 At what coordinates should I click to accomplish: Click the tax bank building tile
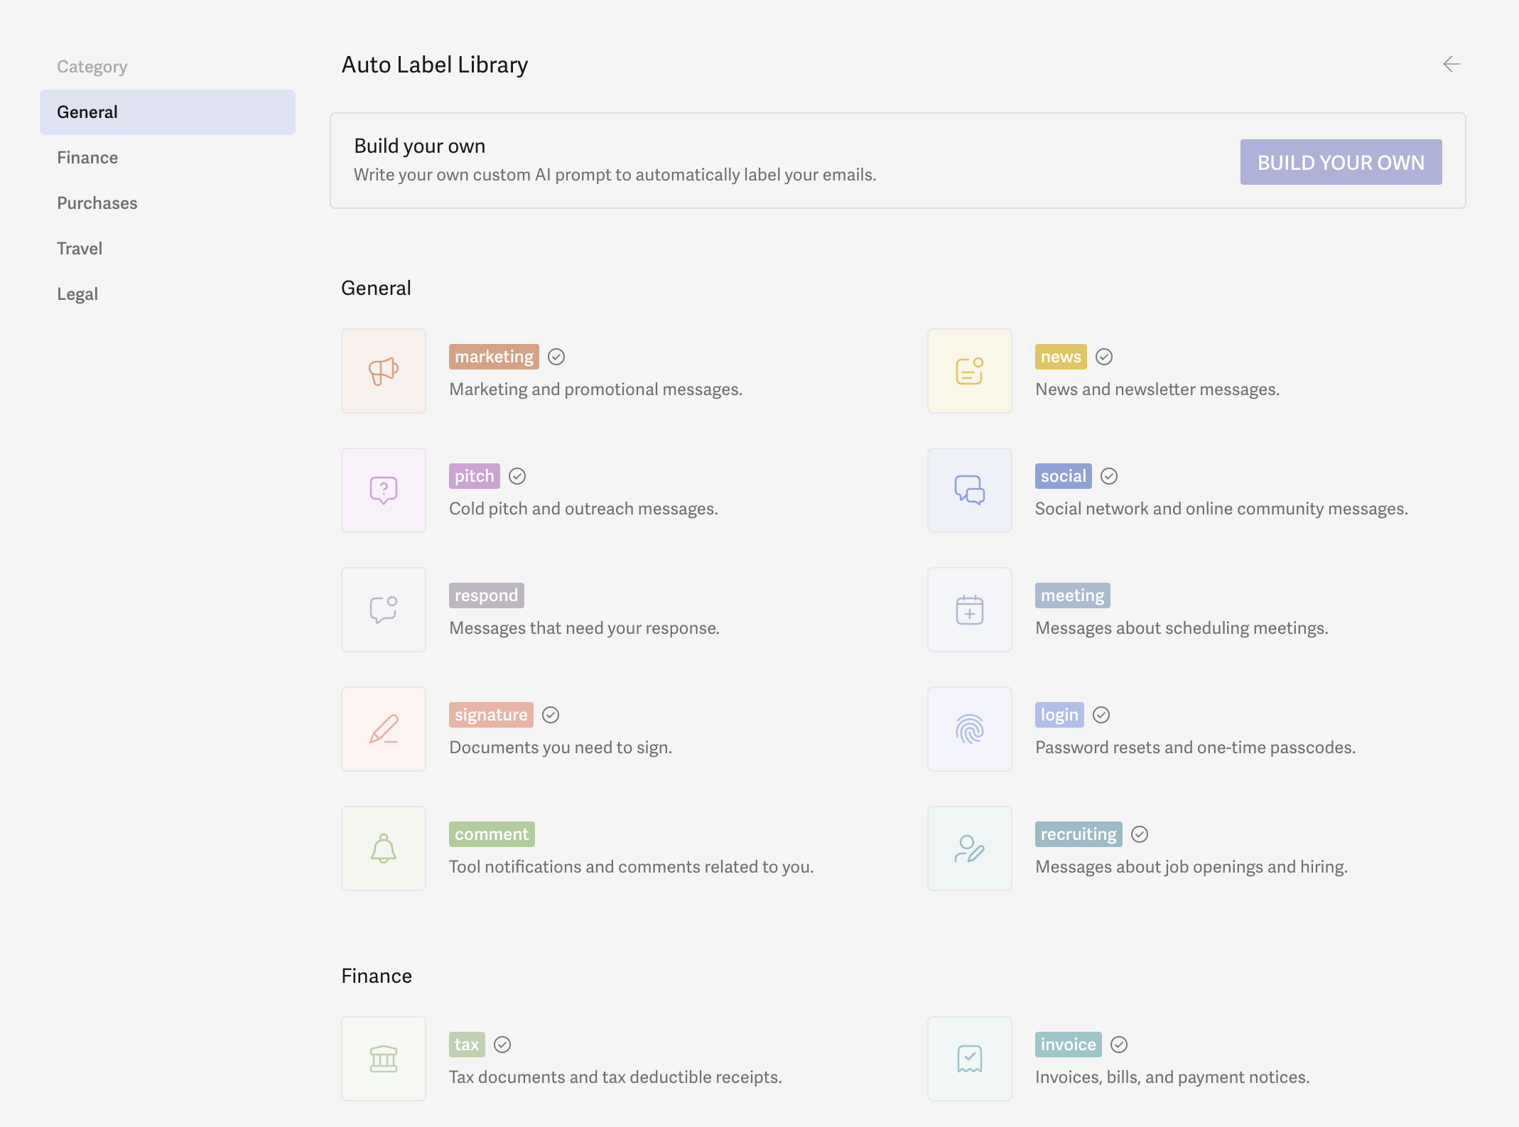(384, 1059)
